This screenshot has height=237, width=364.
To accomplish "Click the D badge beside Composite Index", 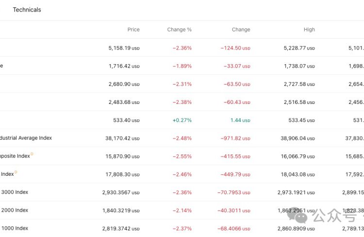I will pos(32,154).
